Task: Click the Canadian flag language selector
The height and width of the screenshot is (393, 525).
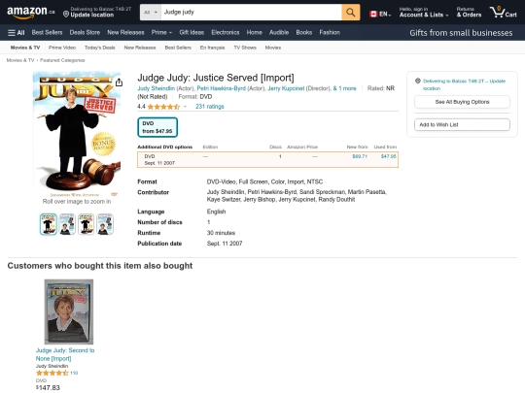Action: click(x=380, y=14)
